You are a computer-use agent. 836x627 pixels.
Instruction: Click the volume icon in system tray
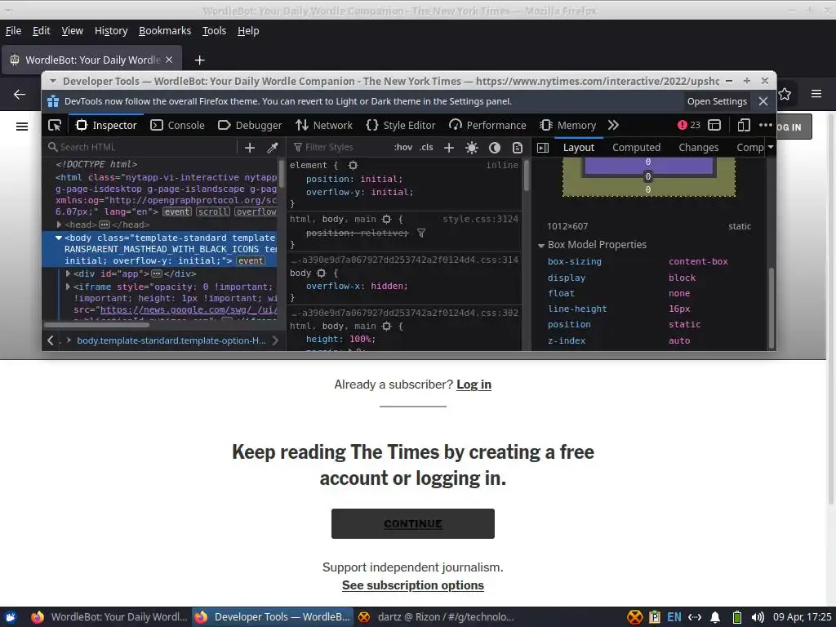[x=757, y=617]
